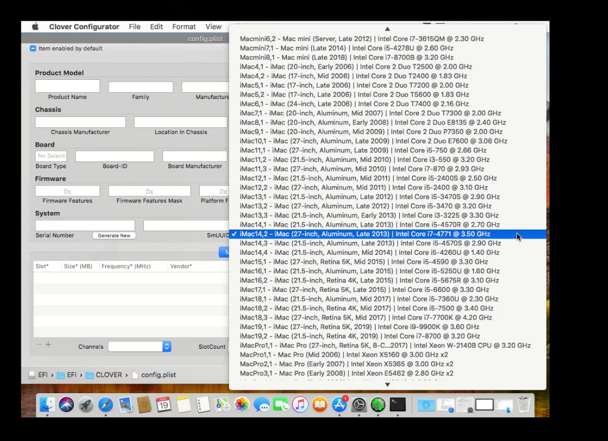Open iTunes music note icon
Image resolution: width=608 pixels, height=441 pixels.
(300, 404)
